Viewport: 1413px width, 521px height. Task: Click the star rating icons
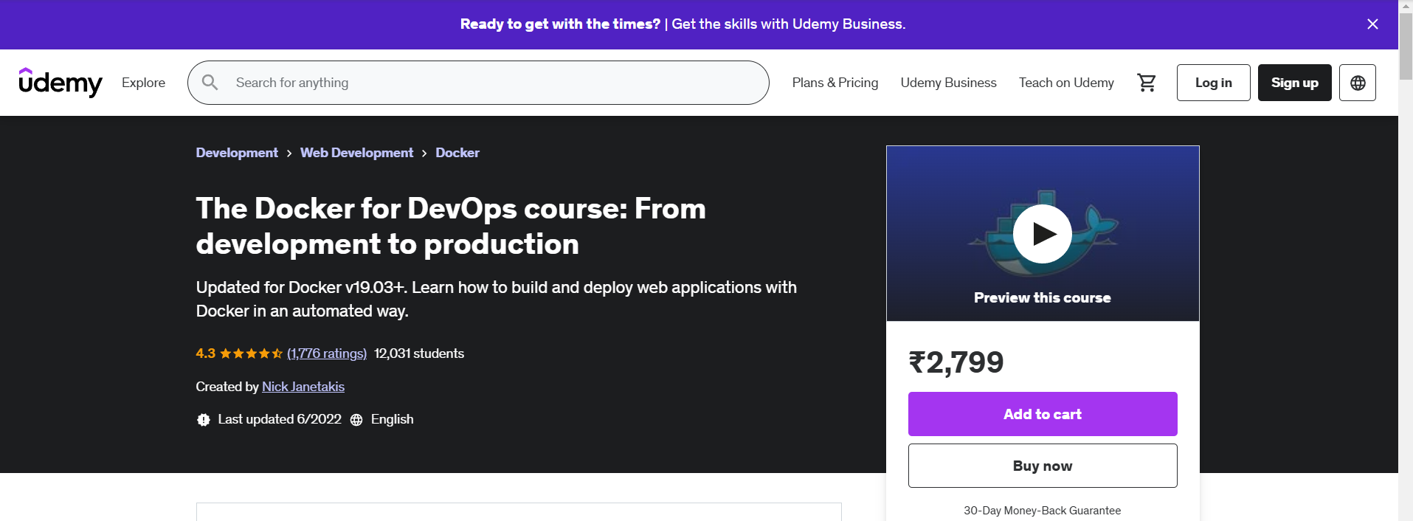[x=251, y=353]
